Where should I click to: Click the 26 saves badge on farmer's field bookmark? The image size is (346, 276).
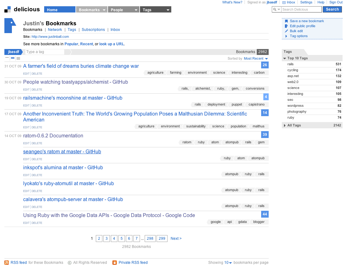(x=265, y=65)
